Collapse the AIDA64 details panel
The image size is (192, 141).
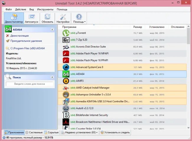pyautogui.click(x=52, y=30)
